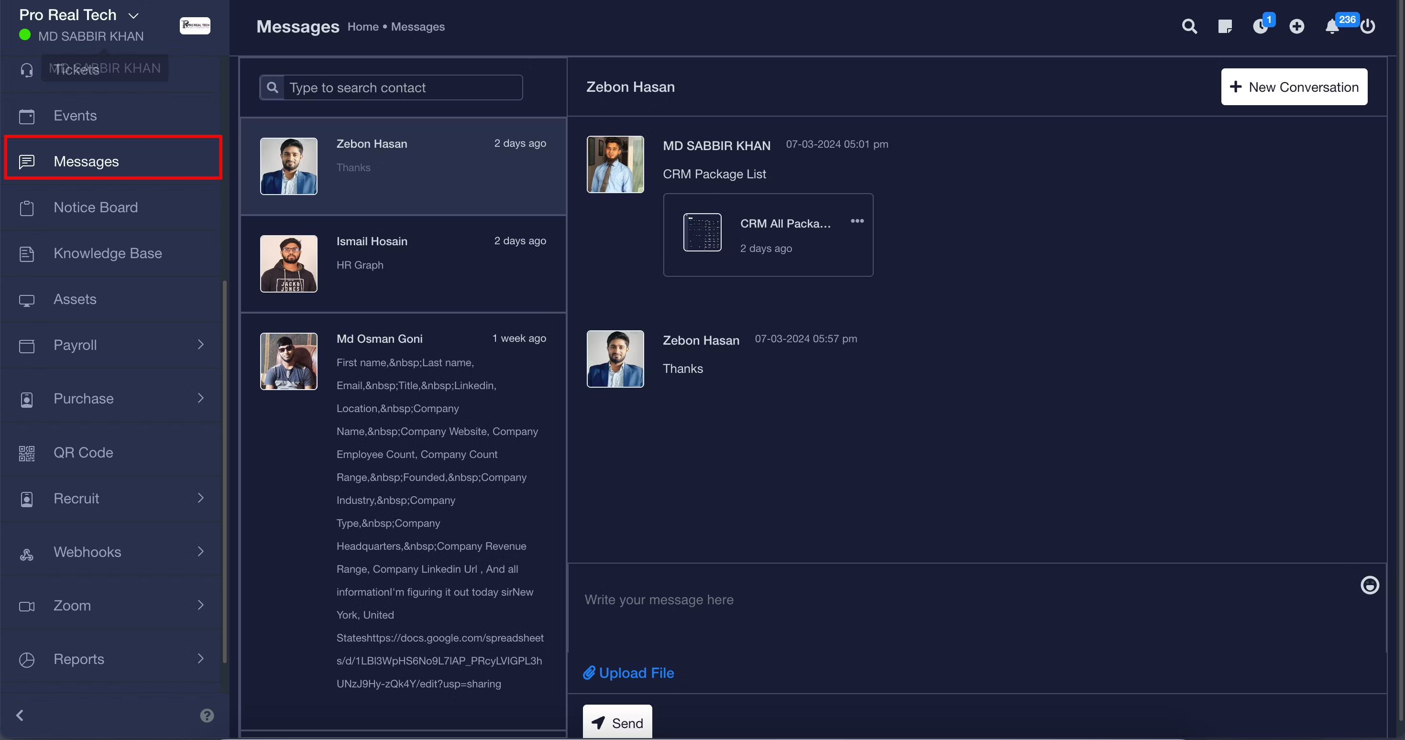The width and height of the screenshot is (1405, 740).
Task: Click the power logout icon
Action: click(x=1367, y=26)
